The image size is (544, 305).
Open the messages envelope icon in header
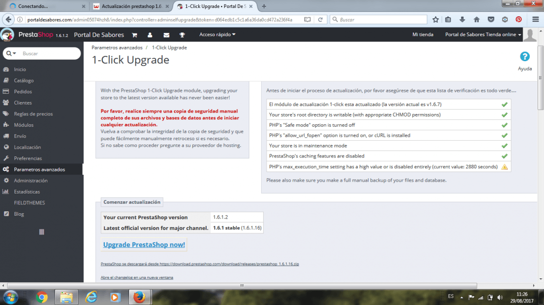click(167, 35)
